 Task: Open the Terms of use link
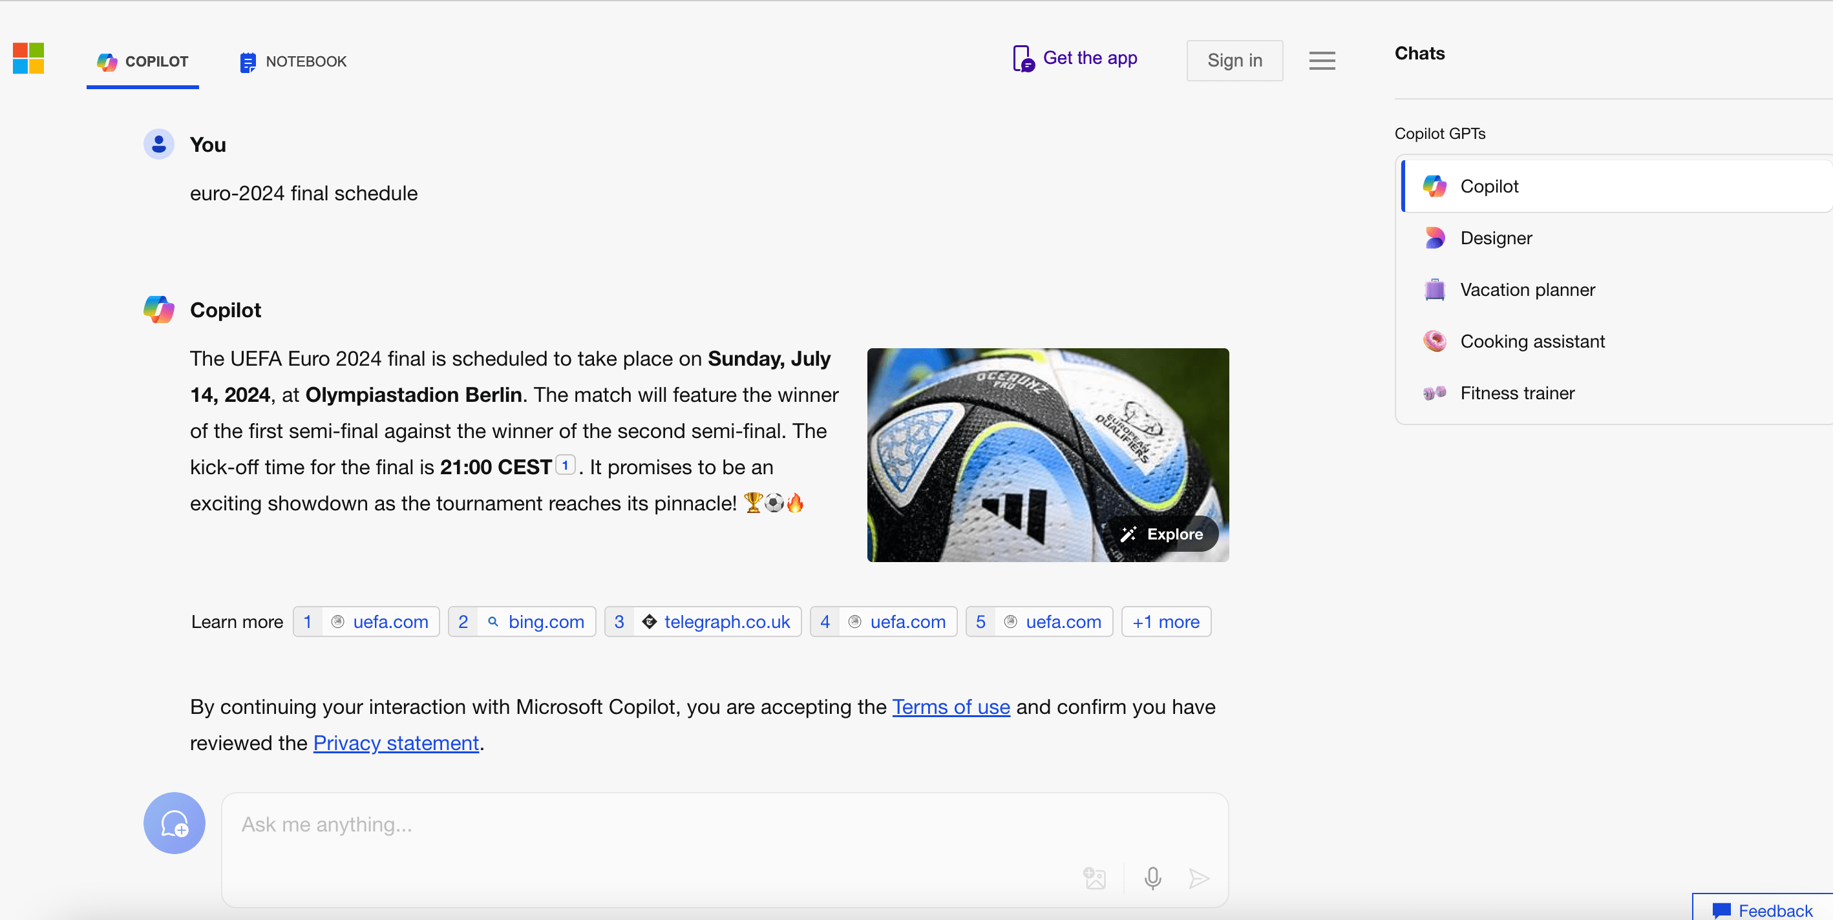pos(951,707)
